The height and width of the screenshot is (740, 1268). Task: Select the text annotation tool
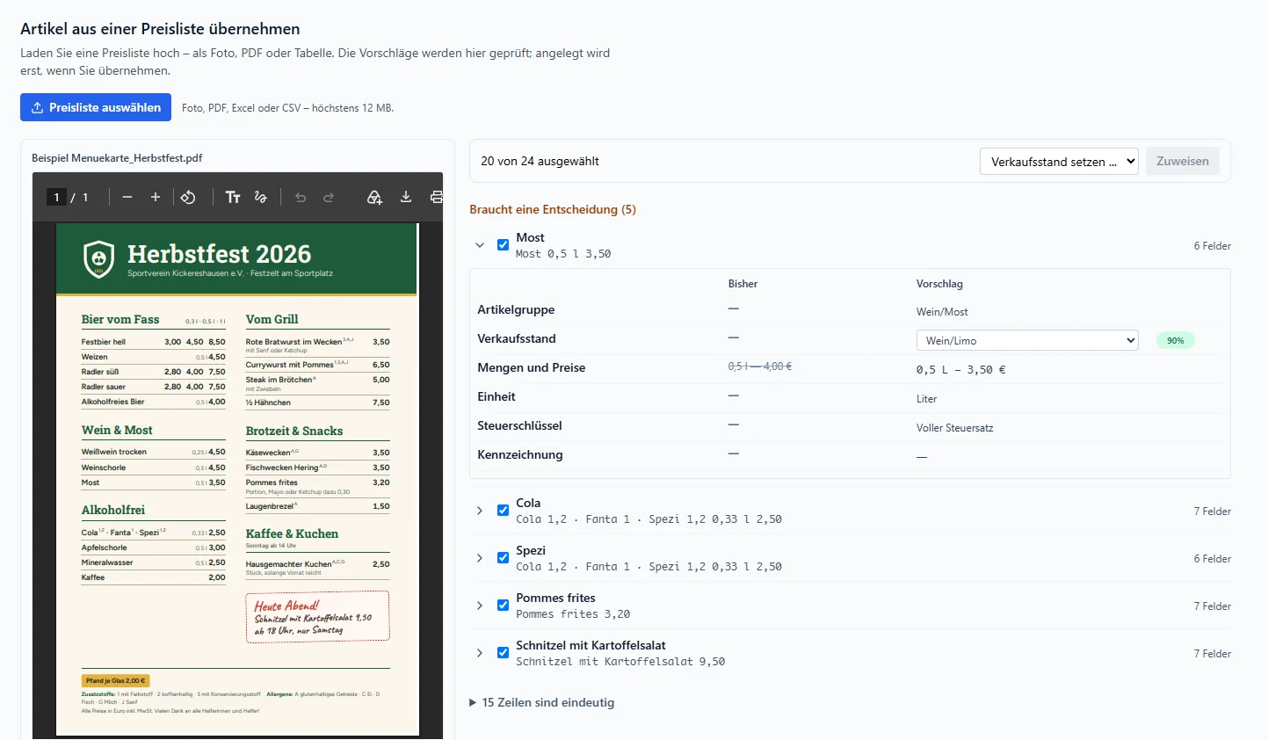point(233,197)
